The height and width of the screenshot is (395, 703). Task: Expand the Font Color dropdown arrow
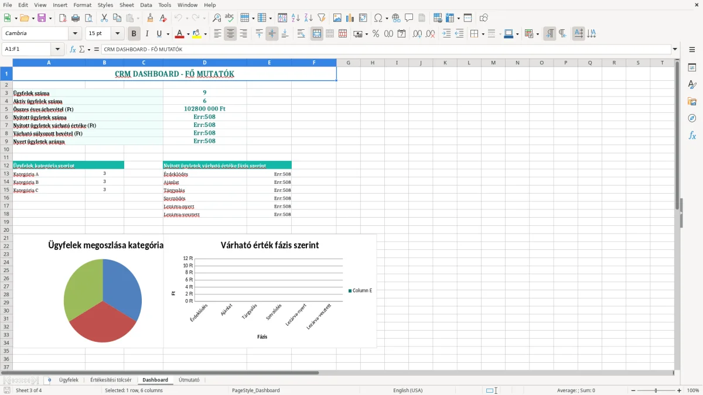[187, 34]
